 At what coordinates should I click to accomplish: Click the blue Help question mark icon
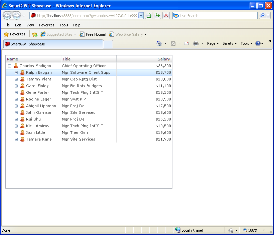(x=258, y=43)
